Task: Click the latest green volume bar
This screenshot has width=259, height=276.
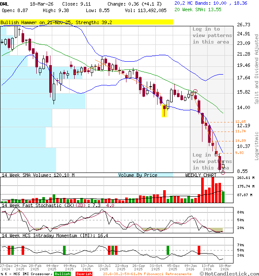Action: coord(223,197)
